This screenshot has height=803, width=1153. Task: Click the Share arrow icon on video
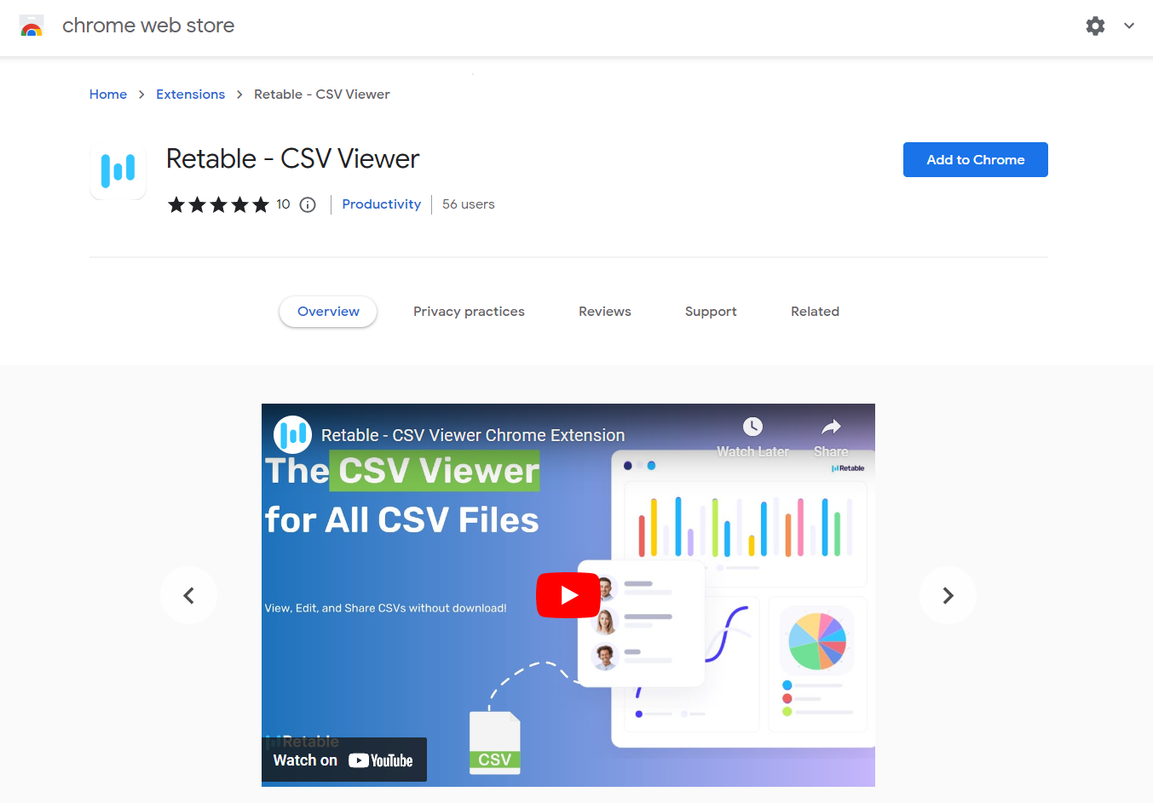[x=831, y=427]
